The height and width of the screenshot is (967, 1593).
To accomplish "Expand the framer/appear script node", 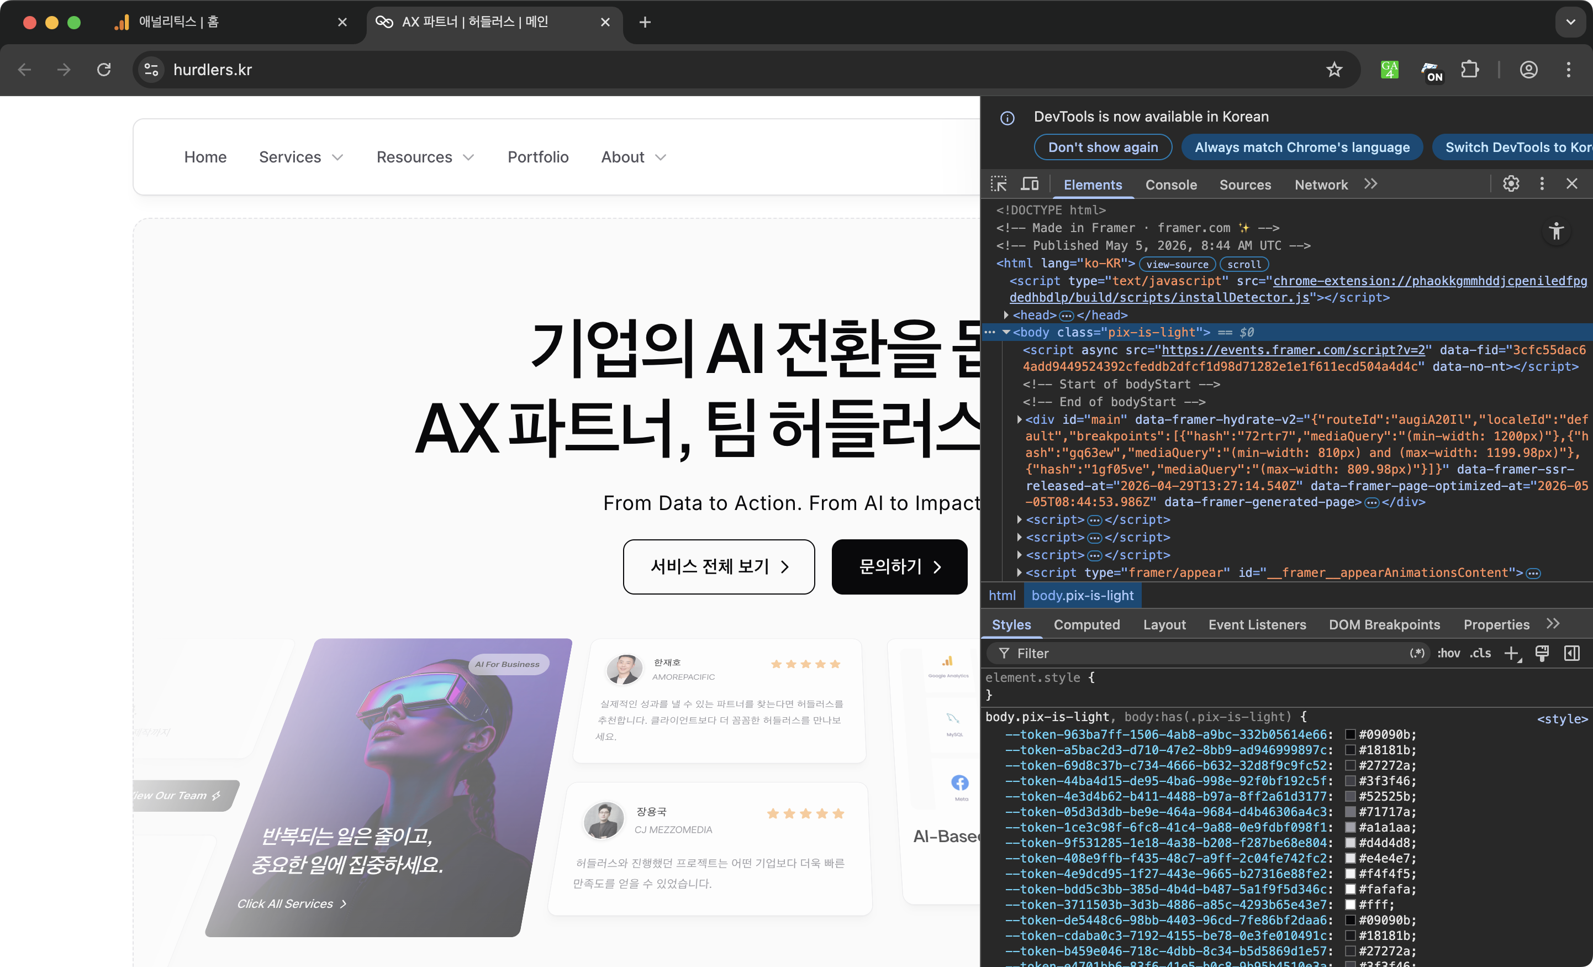I will click(x=1020, y=572).
